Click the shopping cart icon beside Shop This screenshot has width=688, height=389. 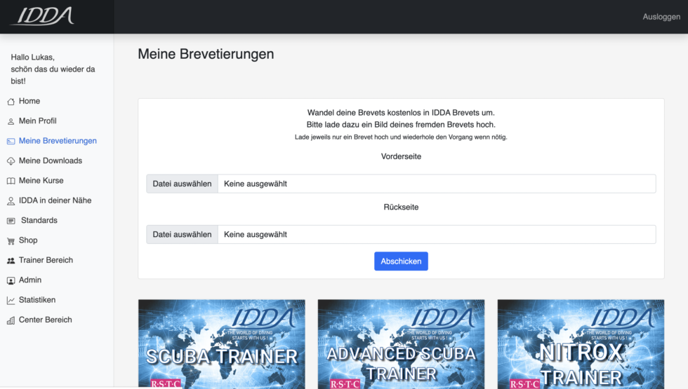point(11,240)
